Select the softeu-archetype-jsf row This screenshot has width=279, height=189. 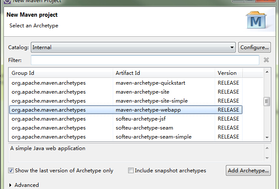(x=126, y=119)
